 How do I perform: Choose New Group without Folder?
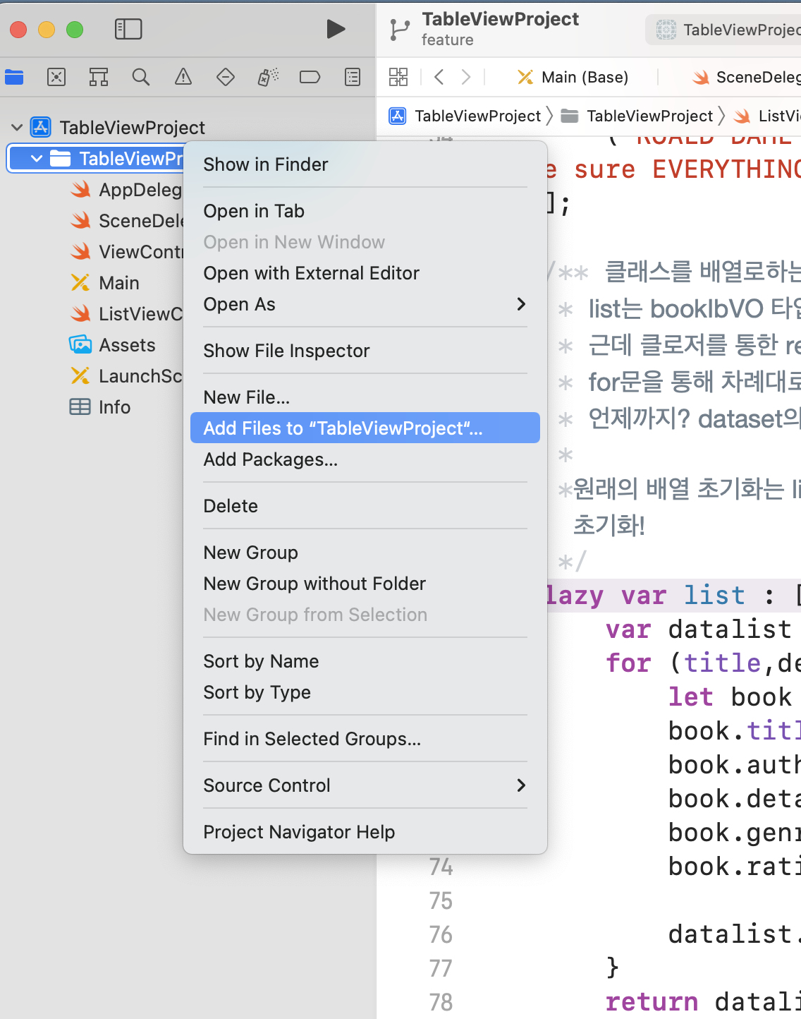point(365,584)
